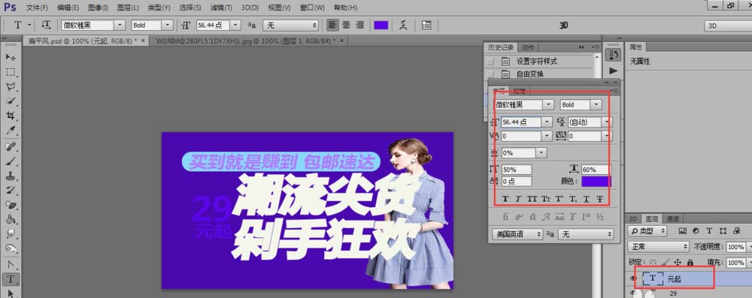Screen dimensions: 752x298
Task: Toggle text orientation in options bar
Action: click(46, 25)
